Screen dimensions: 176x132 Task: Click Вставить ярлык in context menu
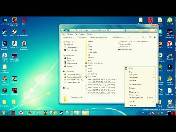[x=140, y=95]
